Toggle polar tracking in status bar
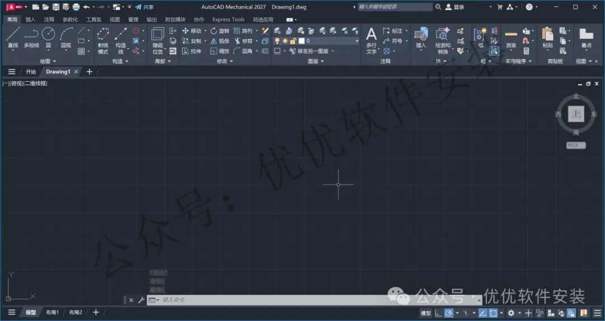The height and width of the screenshot is (321, 605). (x=449, y=313)
